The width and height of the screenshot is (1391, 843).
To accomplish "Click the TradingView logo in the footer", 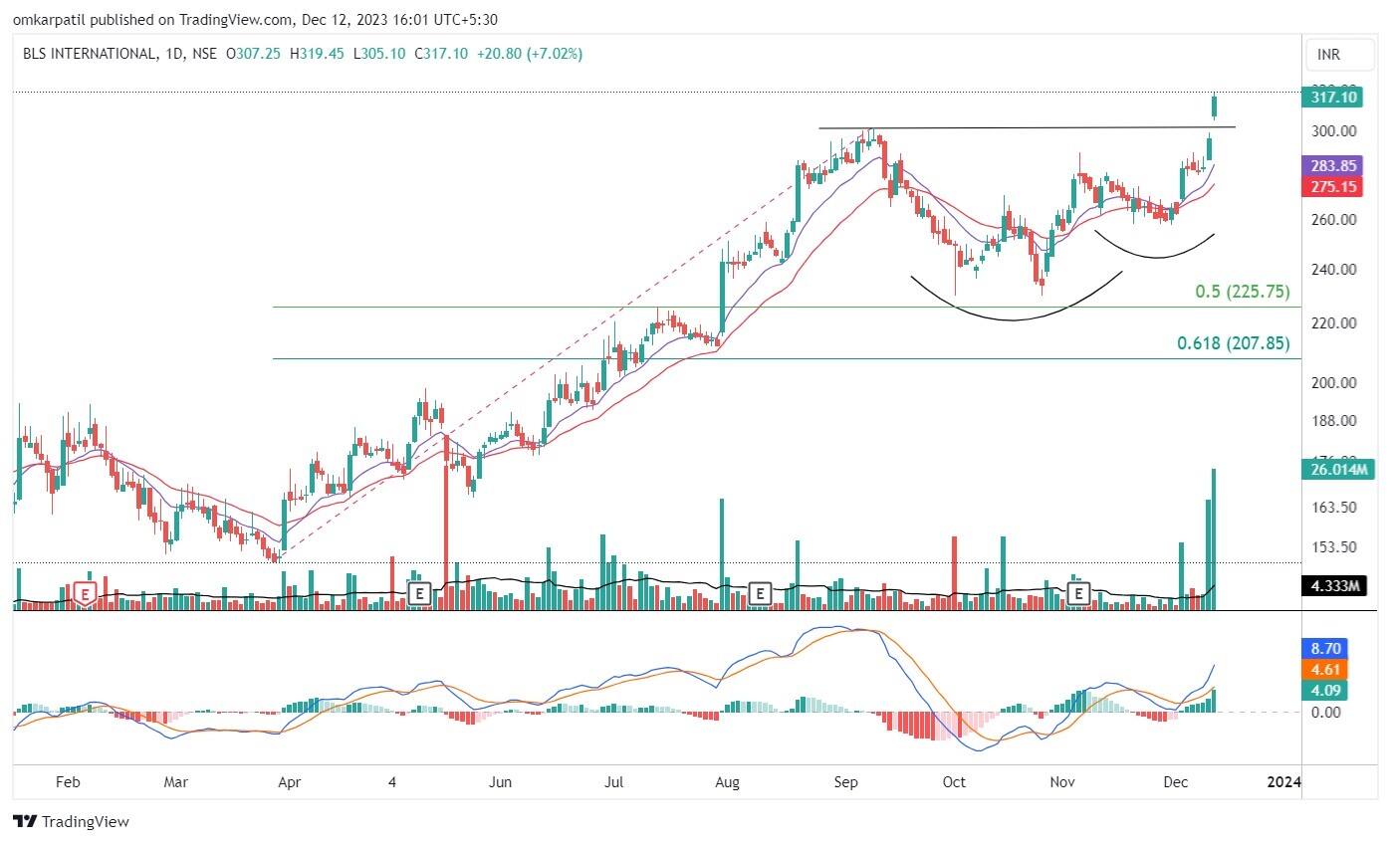I will pos(71,822).
